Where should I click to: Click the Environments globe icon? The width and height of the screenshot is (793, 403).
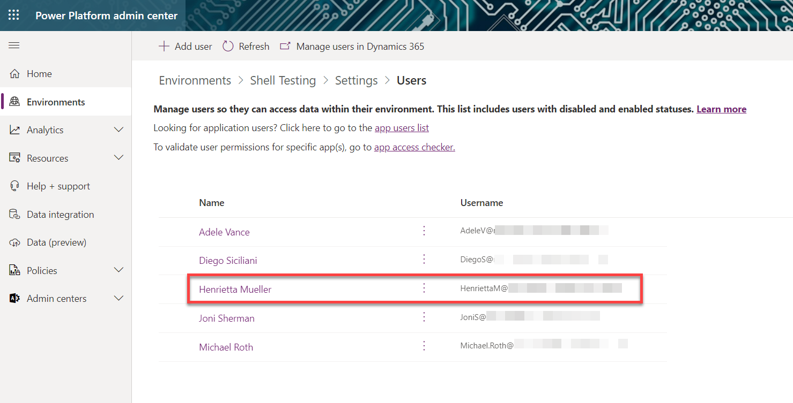(14, 102)
